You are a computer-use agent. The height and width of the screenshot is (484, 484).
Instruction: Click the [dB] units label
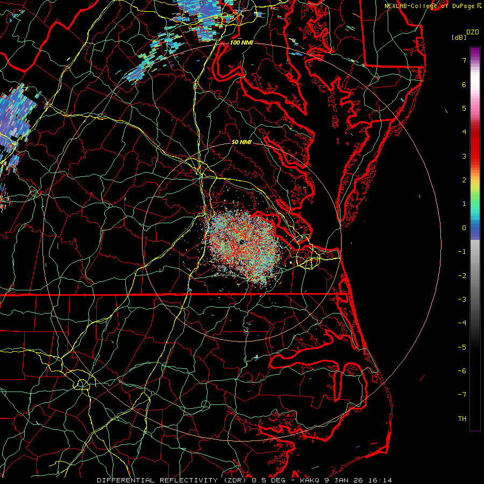[x=459, y=37]
